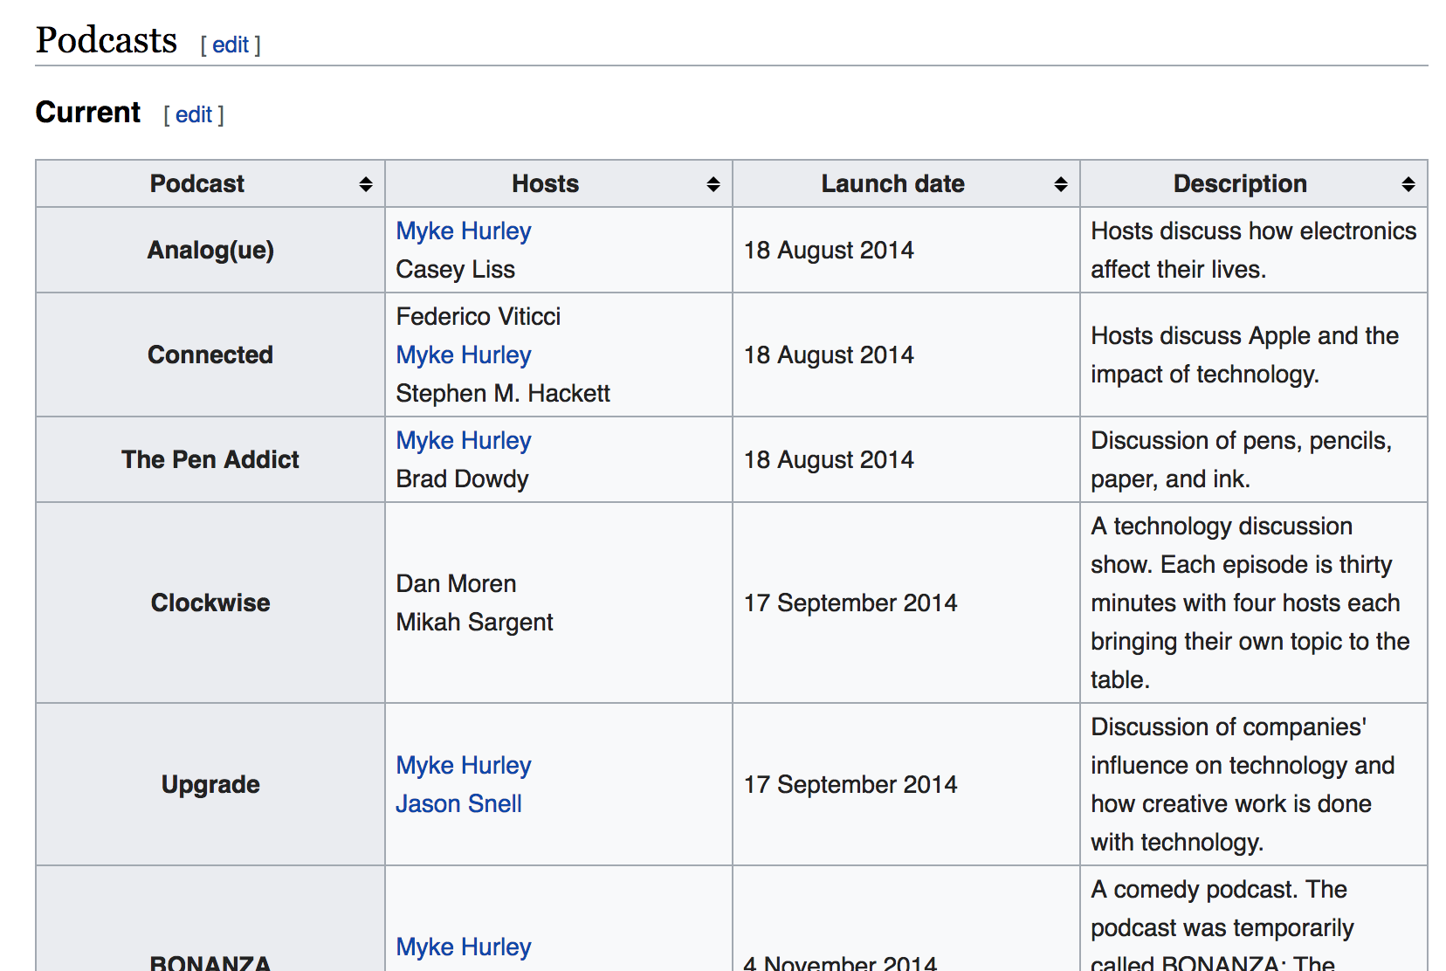
Task: Sort the table by the Launch date header
Action: point(892,183)
